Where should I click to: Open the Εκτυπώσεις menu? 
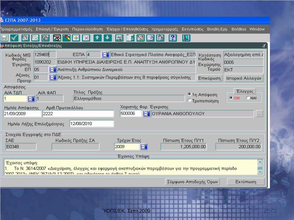pos(193,29)
